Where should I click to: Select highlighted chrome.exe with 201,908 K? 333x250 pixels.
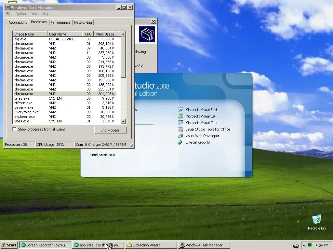pyautogui.click(x=65, y=94)
